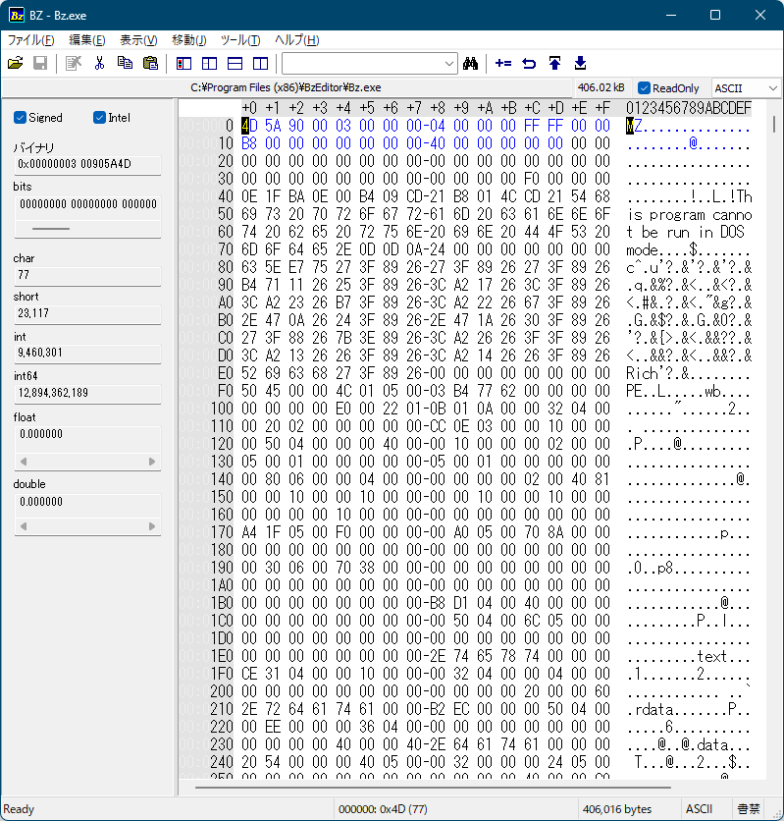Click row address 1E0 in the offset column
Viewport: 784px width, 821px height.
pyautogui.click(x=222, y=656)
